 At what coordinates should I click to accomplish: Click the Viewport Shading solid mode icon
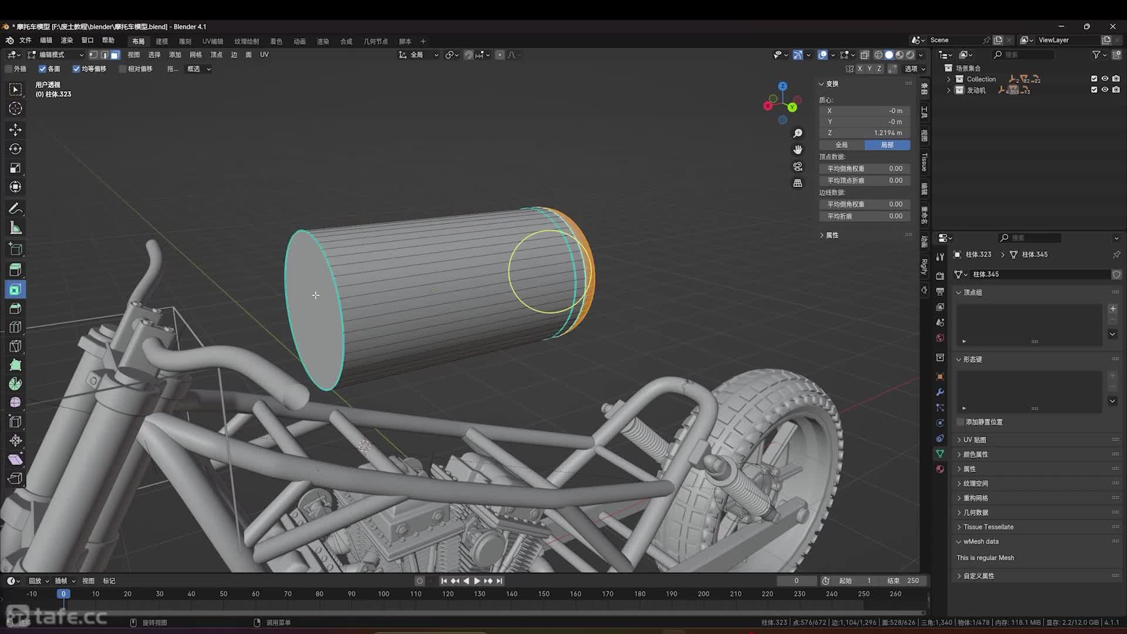tap(889, 54)
